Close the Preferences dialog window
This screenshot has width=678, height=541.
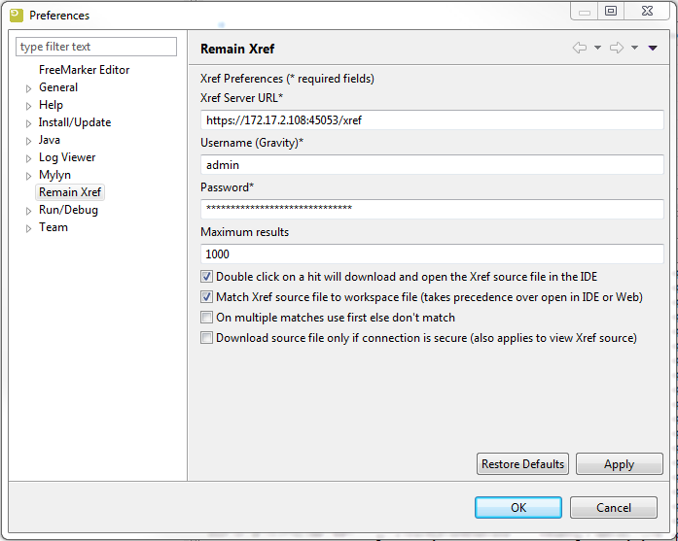(x=647, y=12)
